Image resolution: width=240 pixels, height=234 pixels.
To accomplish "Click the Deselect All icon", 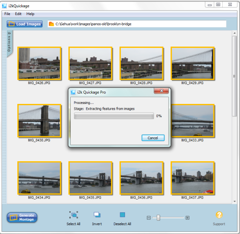I will 122,214.
